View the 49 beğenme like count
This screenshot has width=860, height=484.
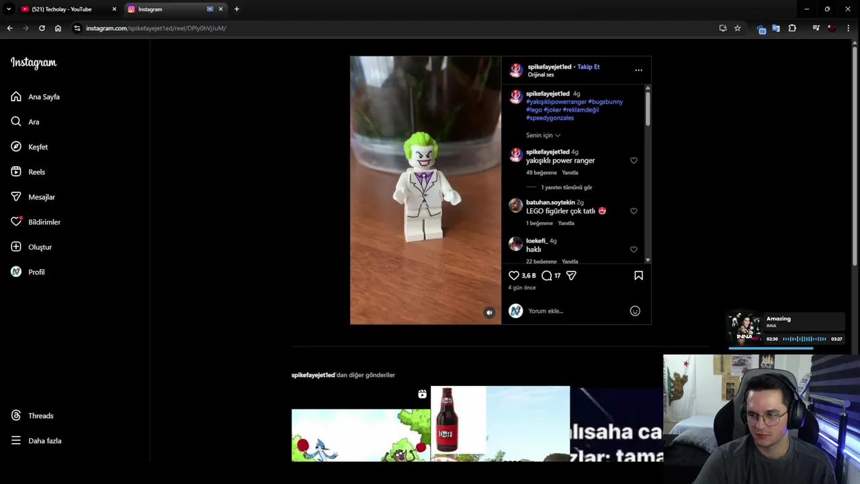click(x=542, y=173)
